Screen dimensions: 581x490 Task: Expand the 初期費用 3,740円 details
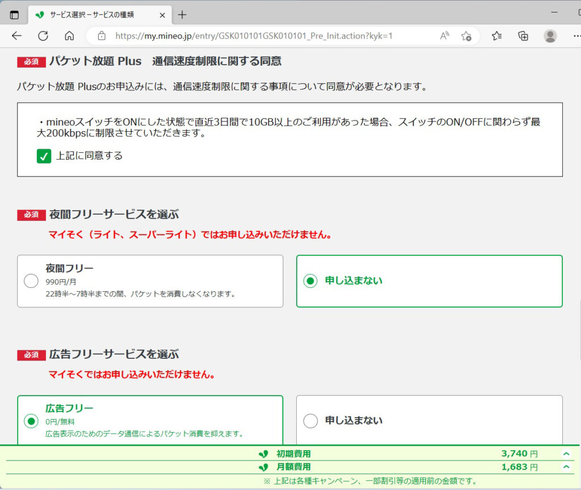click(566, 454)
